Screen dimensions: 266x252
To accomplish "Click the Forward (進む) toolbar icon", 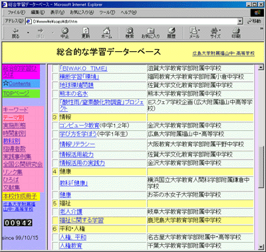I will [40, 33].
